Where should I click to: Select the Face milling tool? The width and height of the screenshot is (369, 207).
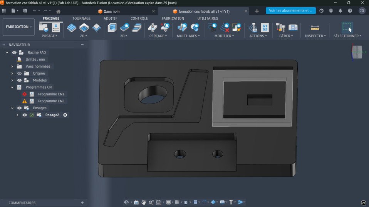[96, 28]
